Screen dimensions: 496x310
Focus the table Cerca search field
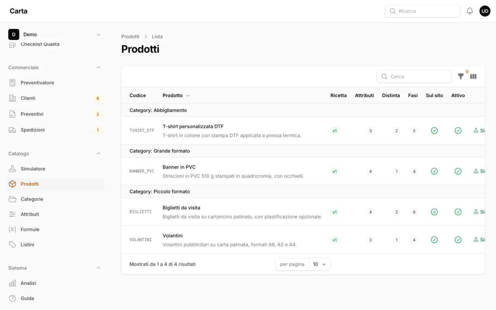click(x=414, y=76)
